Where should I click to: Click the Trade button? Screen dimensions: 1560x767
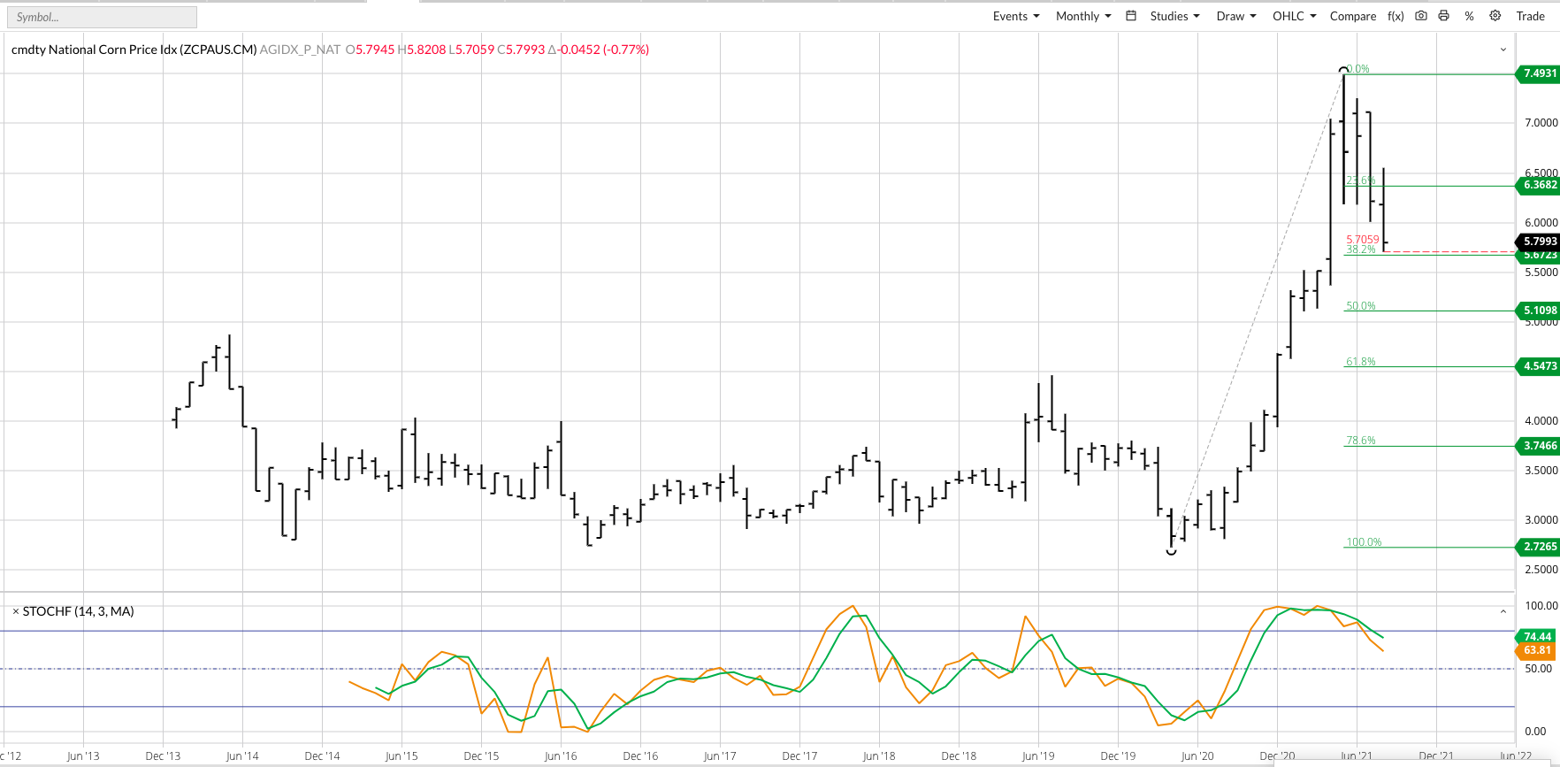pos(1530,16)
